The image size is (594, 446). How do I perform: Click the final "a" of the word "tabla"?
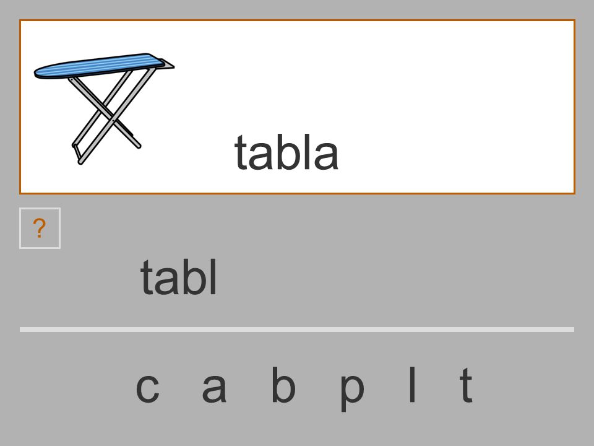(326, 155)
